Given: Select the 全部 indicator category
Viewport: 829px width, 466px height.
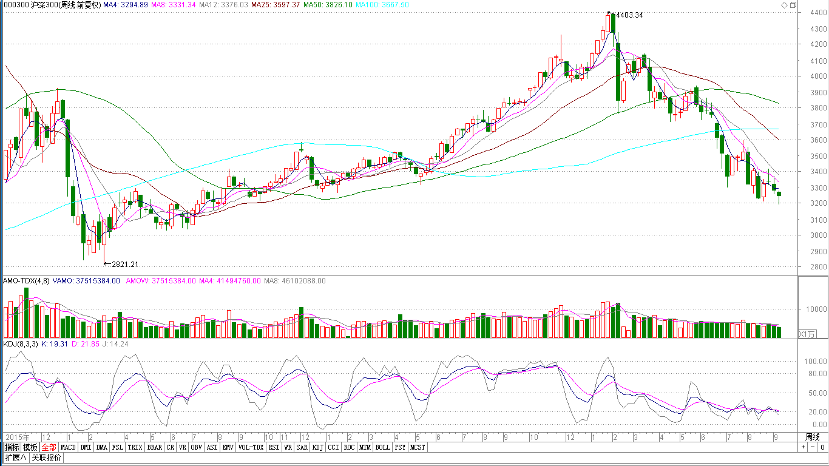Looking at the screenshot, I should pos(49,447).
